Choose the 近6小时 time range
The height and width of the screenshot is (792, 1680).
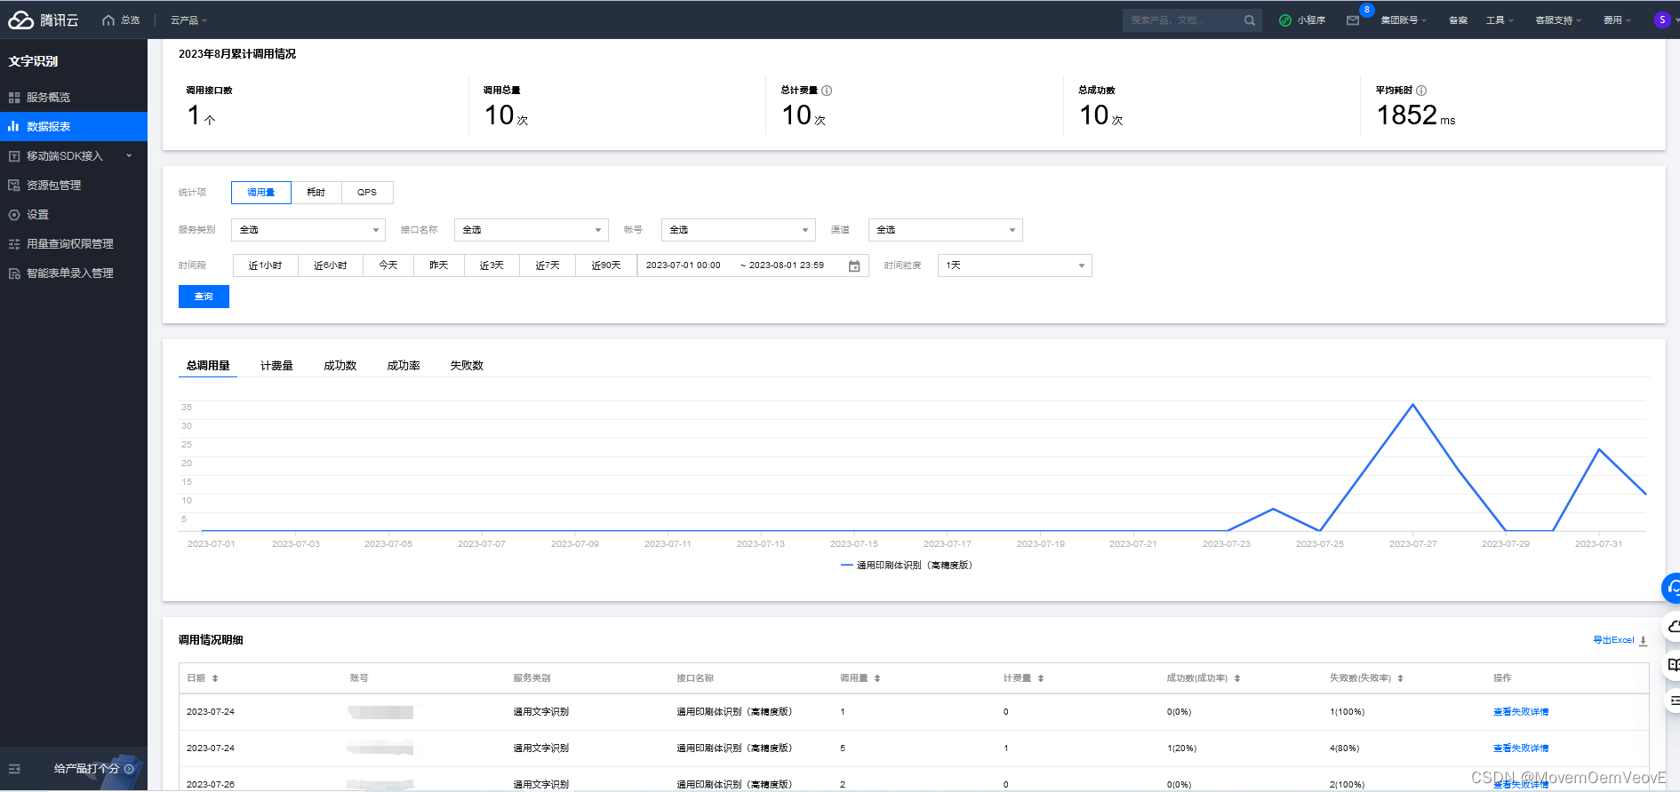pyautogui.click(x=331, y=265)
